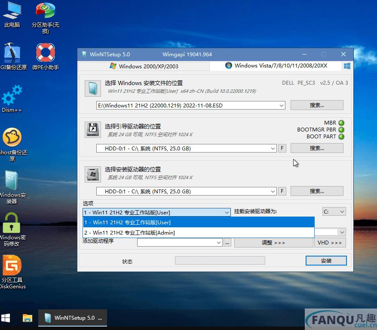
Task: Select edition 2 Win11 21H2 专业工作站版[Admin]
Action: point(199,232)
